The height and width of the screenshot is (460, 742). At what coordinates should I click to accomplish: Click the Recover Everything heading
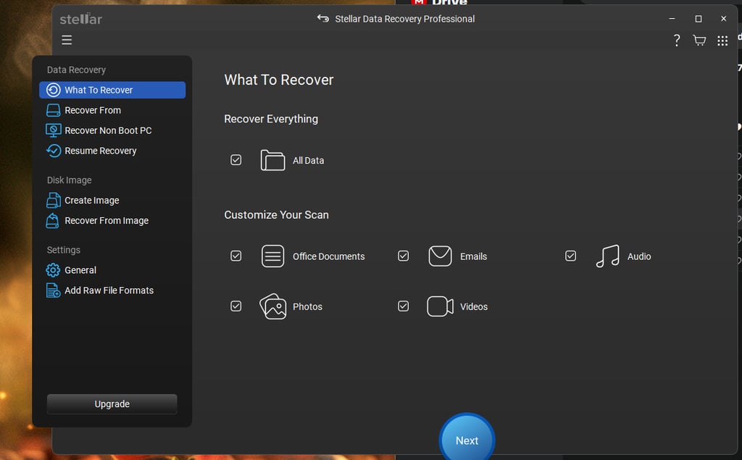click(x=271, y=120)
